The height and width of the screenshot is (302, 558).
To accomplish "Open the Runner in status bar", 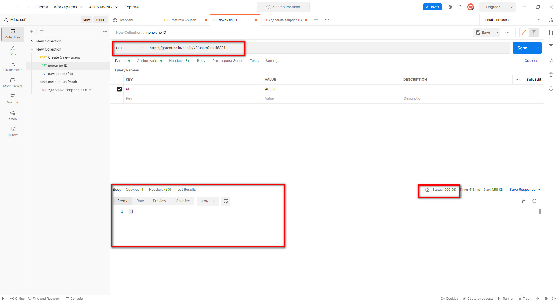I will point(506,299).
